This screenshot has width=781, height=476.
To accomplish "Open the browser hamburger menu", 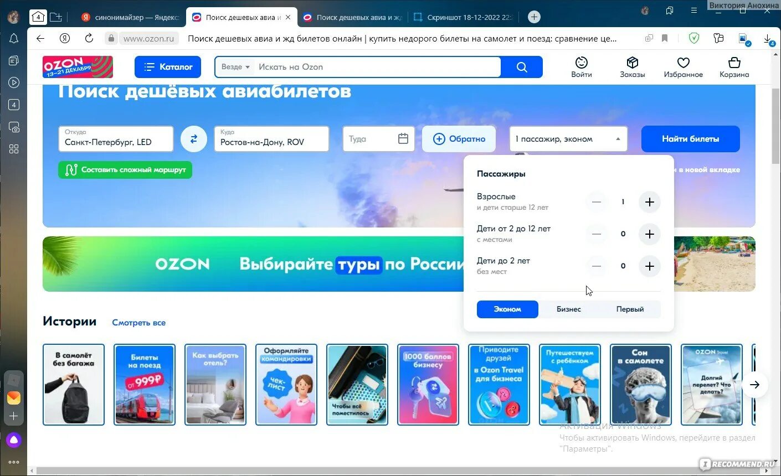I will tap(694, 11).
